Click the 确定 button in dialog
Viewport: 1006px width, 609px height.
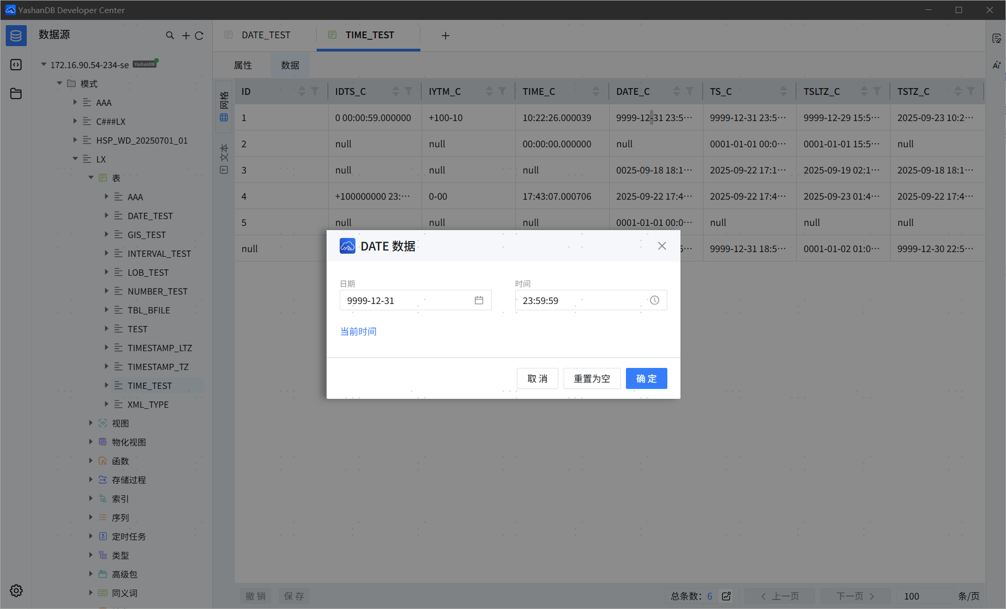(646, 378)
